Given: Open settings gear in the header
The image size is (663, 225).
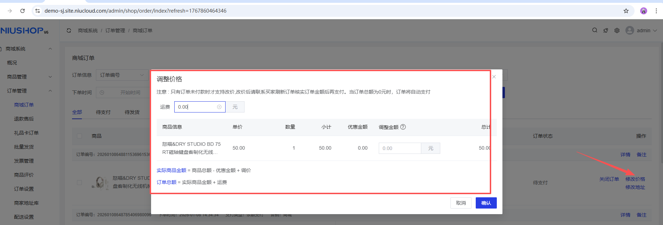Looking at the screenshot, I should point(617,30).
